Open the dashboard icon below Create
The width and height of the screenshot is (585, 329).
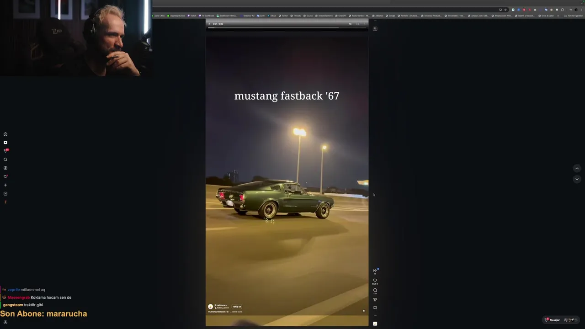click(5, 194)
